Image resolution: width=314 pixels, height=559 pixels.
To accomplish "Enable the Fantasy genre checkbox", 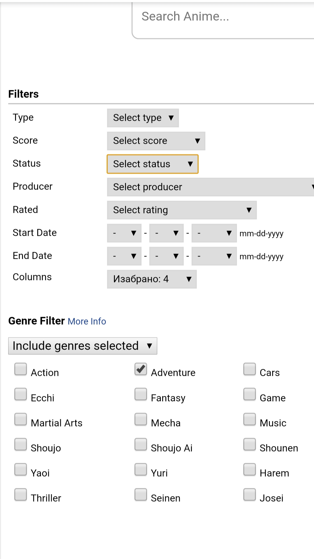I will tap(141, 394).
